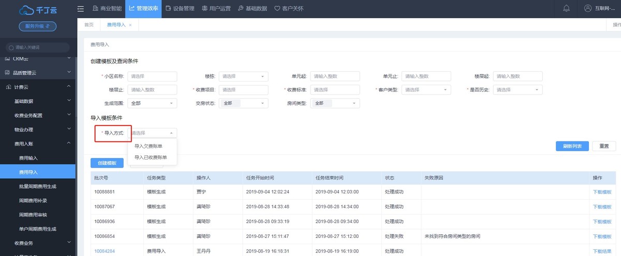
Task: Click the 单元止 number input
Action: [426, 76]
